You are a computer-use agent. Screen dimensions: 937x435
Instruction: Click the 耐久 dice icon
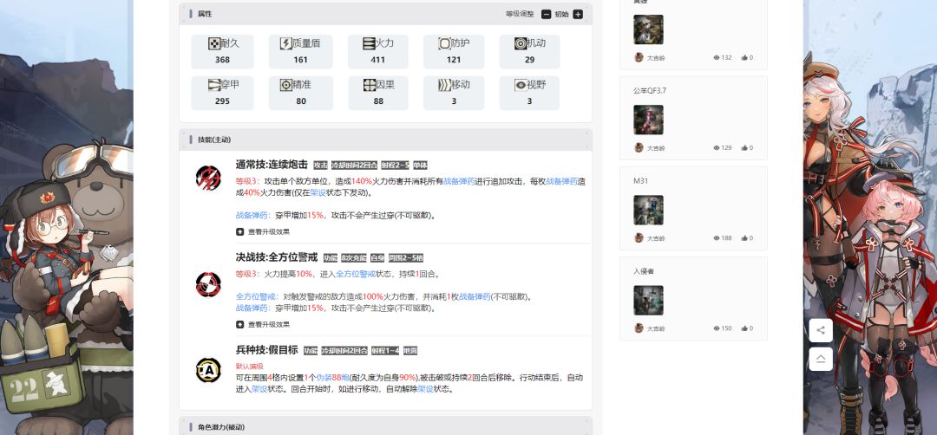[x=214, y=43]
